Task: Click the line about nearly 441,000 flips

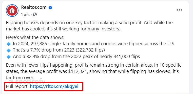Action: (x=76, y=57)
